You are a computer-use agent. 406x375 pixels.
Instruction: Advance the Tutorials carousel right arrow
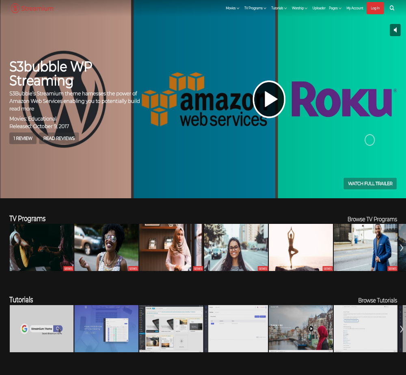pos(402,329)
